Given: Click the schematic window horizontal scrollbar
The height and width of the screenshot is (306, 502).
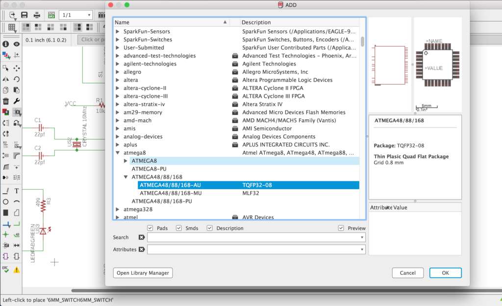Looking at the screenshot, I should [x=286, y=290].
